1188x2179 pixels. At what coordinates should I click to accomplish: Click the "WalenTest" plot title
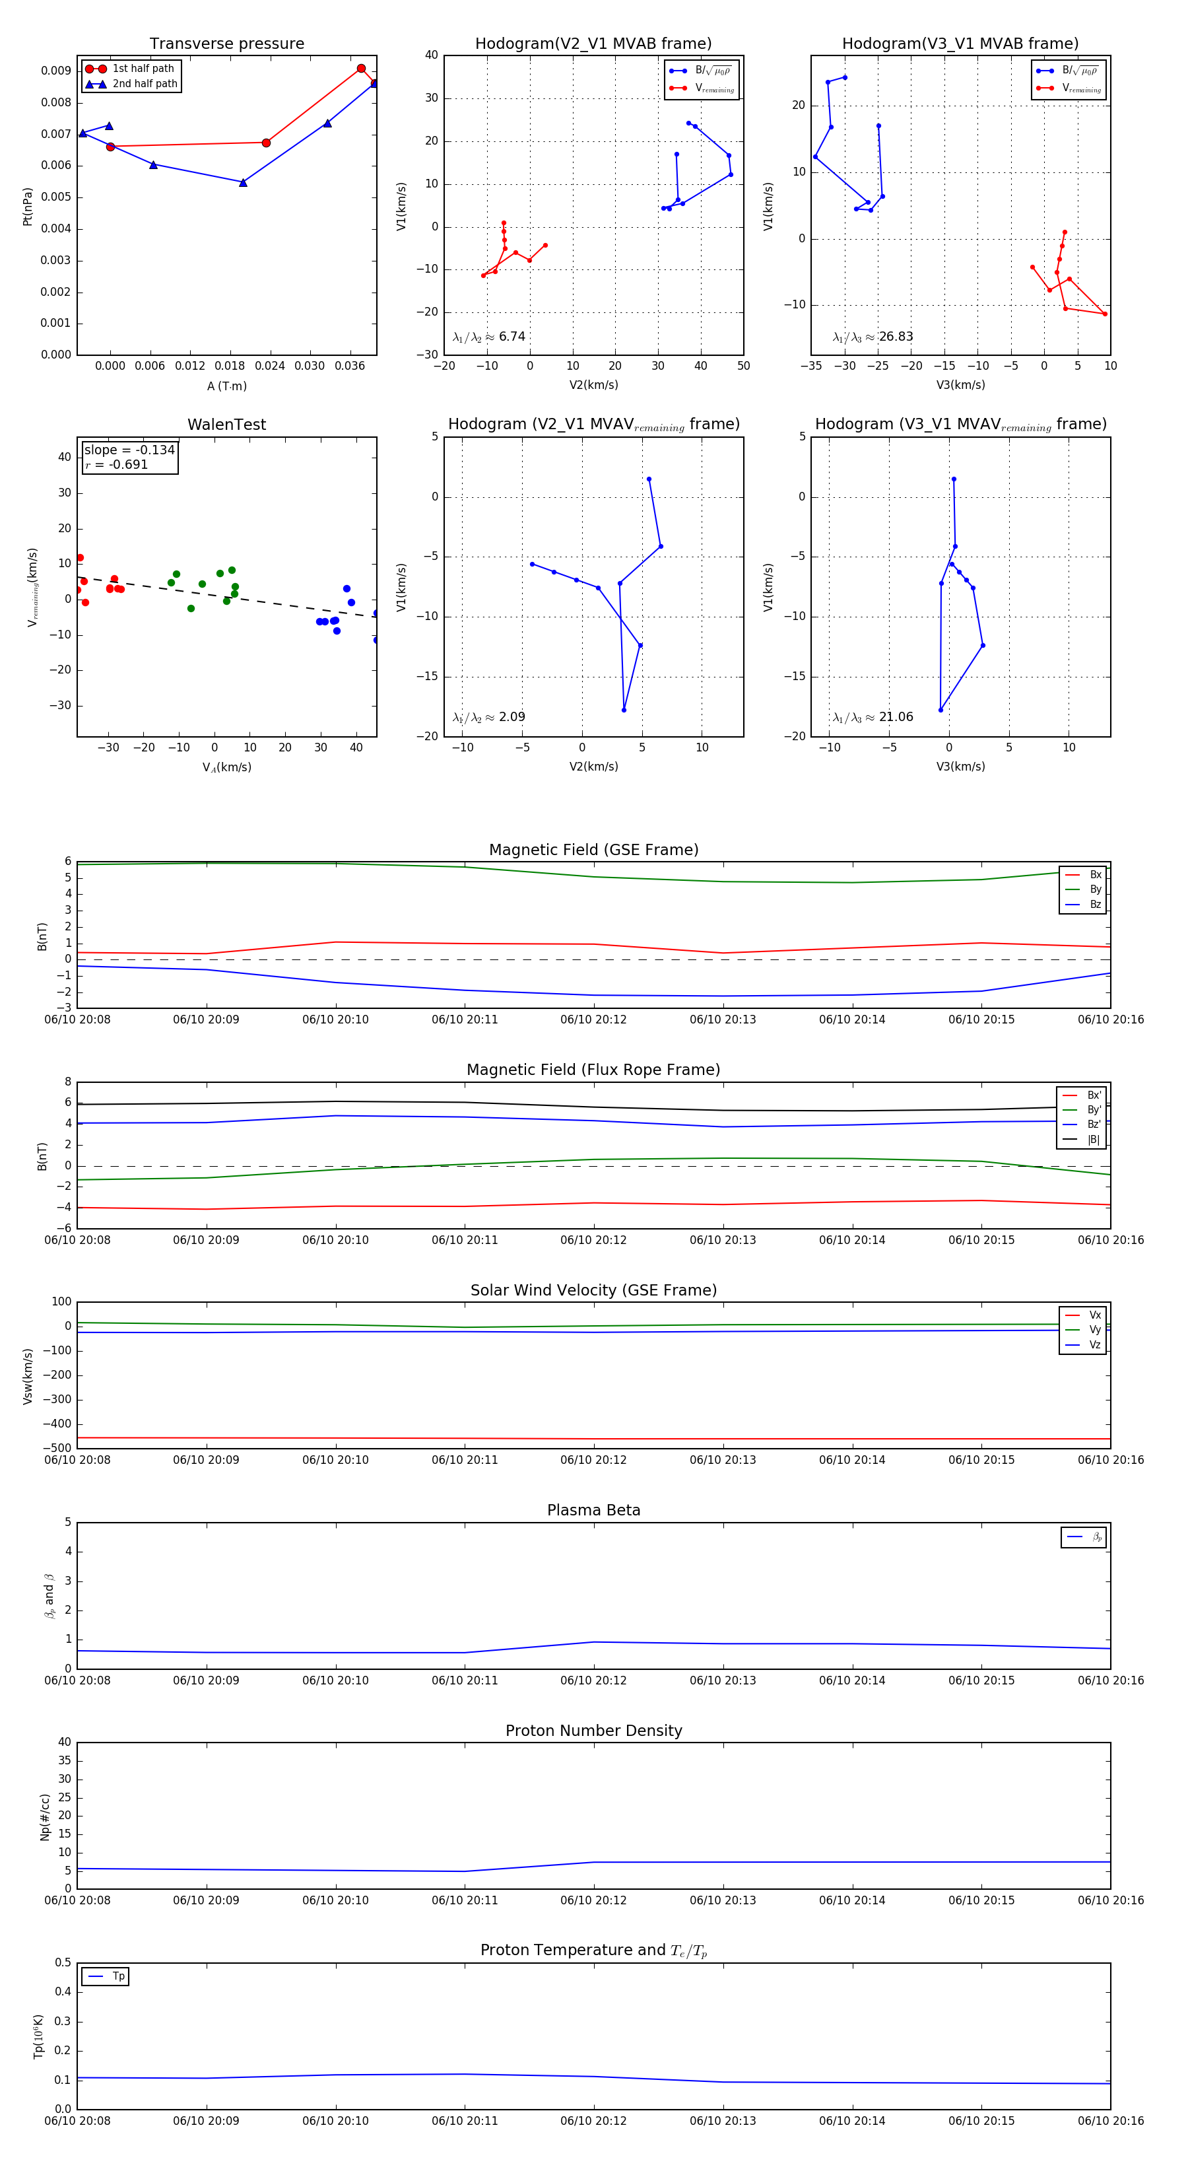[x=226, y=425]
